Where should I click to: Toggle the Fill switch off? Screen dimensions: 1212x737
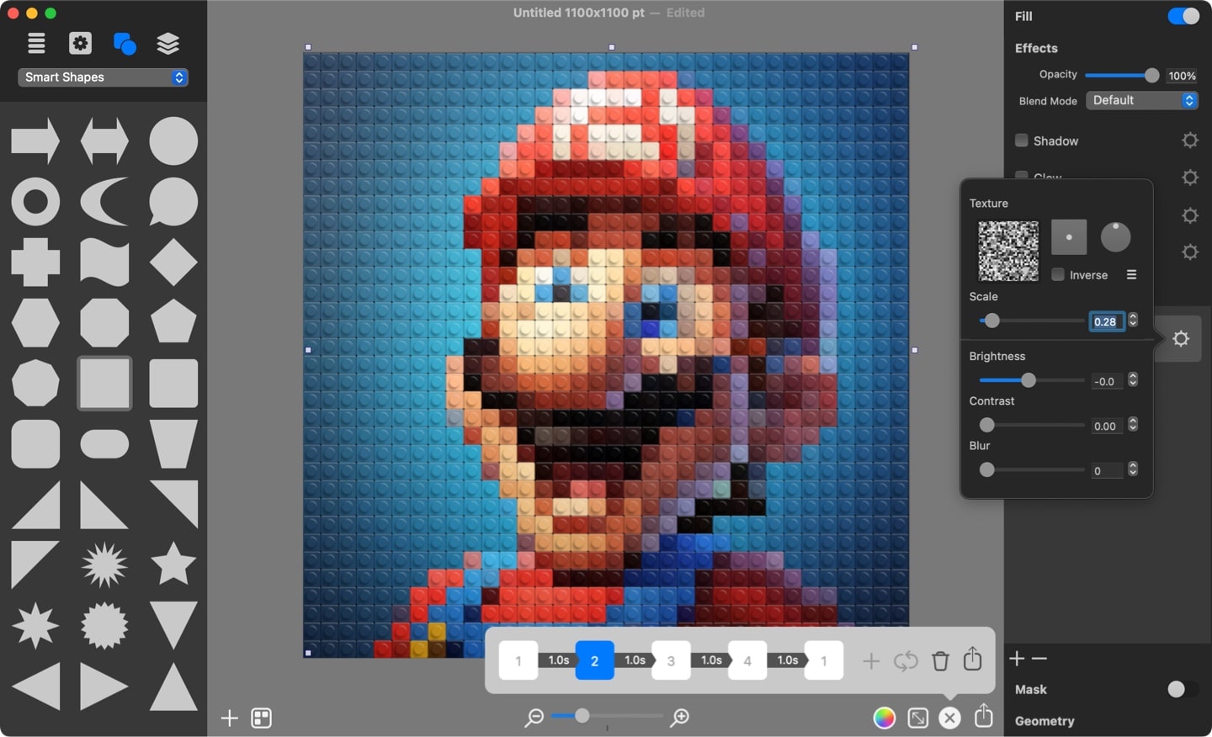coord(1183,17)
